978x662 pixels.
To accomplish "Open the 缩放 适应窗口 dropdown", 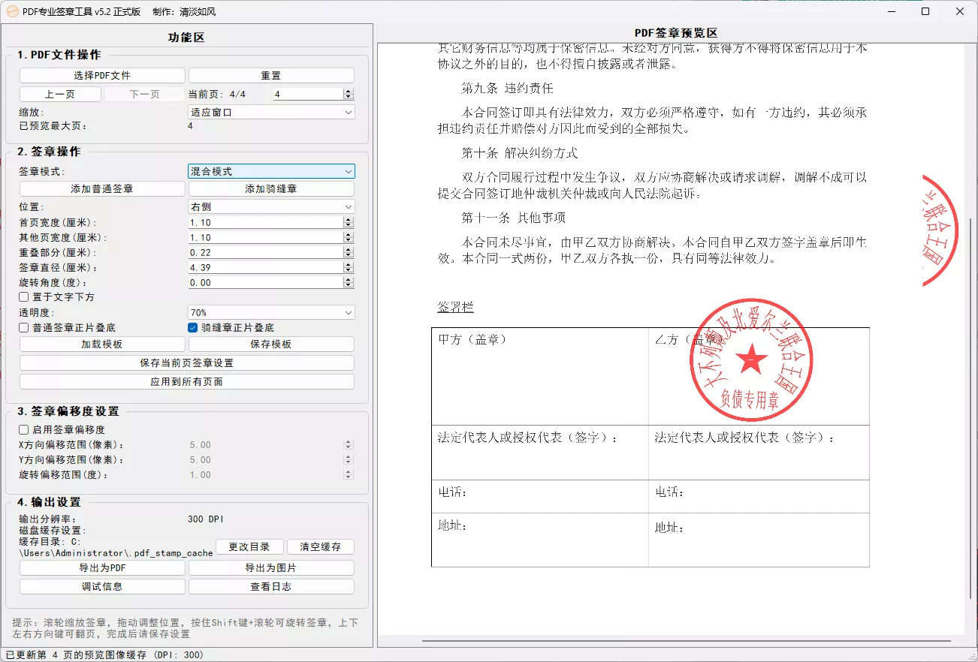I will (x=271, y=112).
